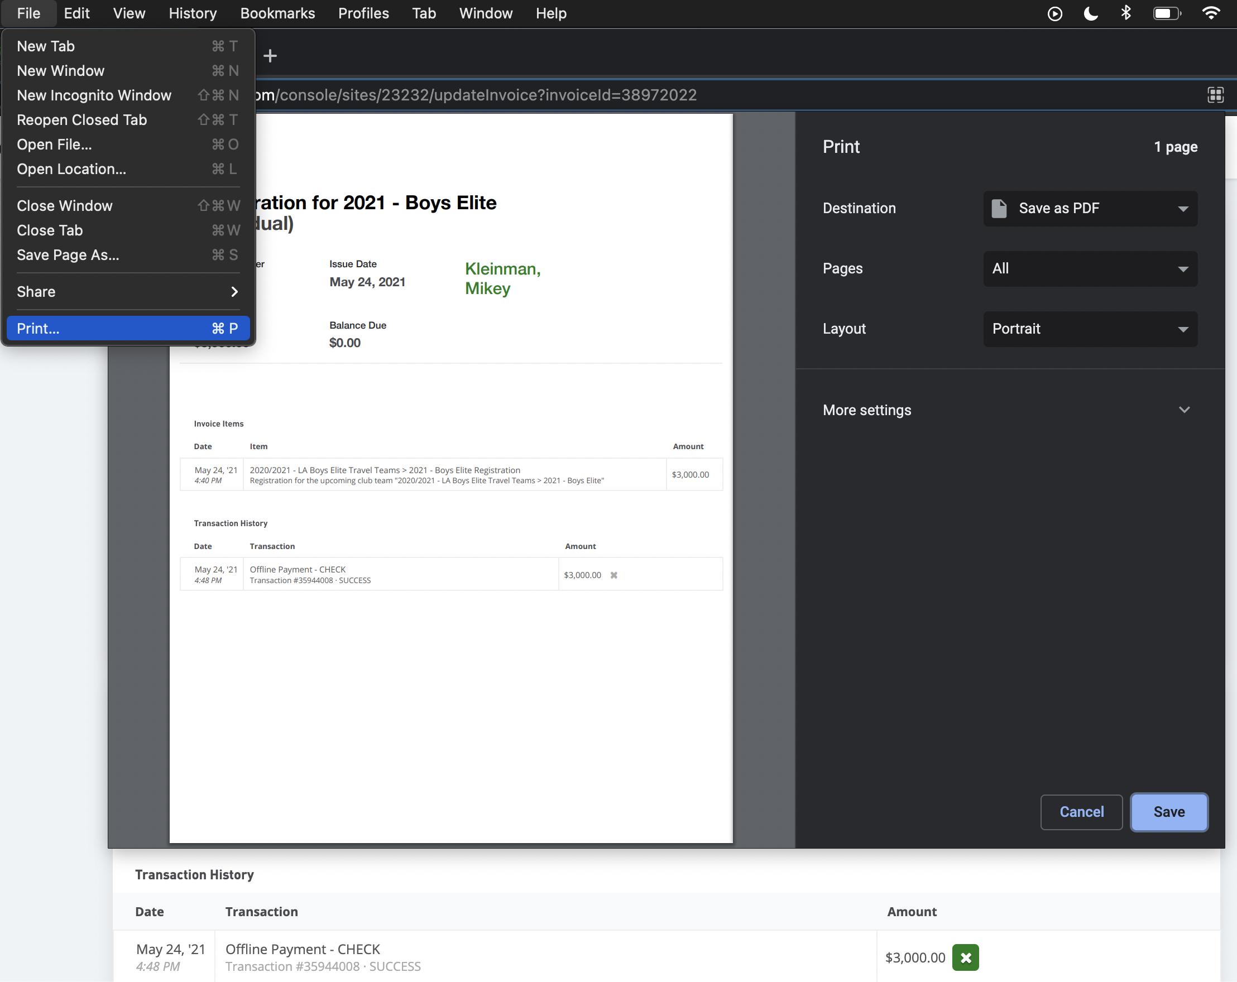1237x982 pixels.
Task: Click the Save button in the print dialog
Action: point(1169,812)
